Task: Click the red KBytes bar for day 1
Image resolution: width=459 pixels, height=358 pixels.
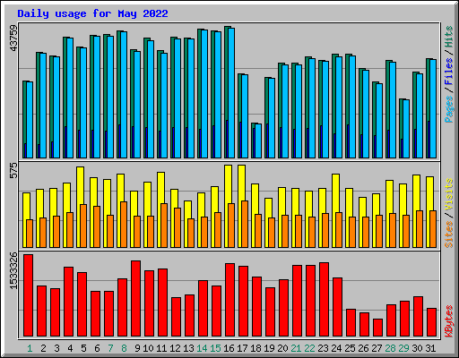Action: click(x=28, y=295)
